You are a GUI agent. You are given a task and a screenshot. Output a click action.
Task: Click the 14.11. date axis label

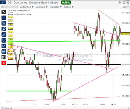coord(113,104)
